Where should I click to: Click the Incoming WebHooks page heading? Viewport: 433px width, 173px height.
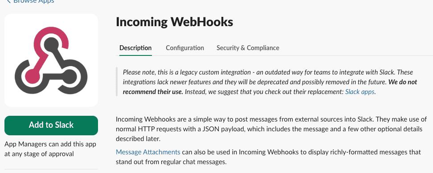pos(174,22)
